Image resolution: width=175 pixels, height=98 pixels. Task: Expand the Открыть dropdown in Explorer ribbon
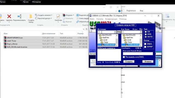click(73, 15)
